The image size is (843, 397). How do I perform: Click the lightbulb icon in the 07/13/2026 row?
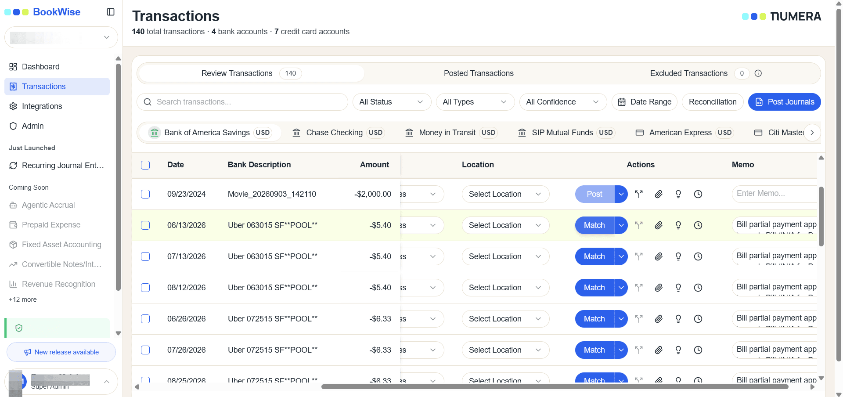pyautogui.click(x=678, y=256)
